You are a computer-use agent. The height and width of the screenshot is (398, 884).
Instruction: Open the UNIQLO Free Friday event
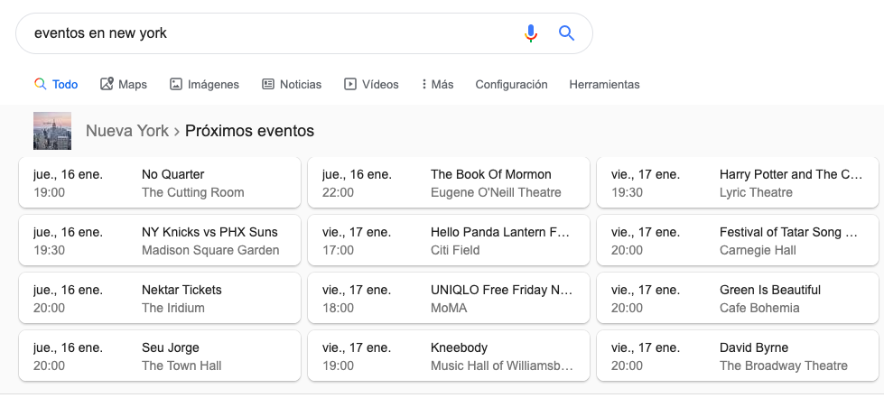449,298
